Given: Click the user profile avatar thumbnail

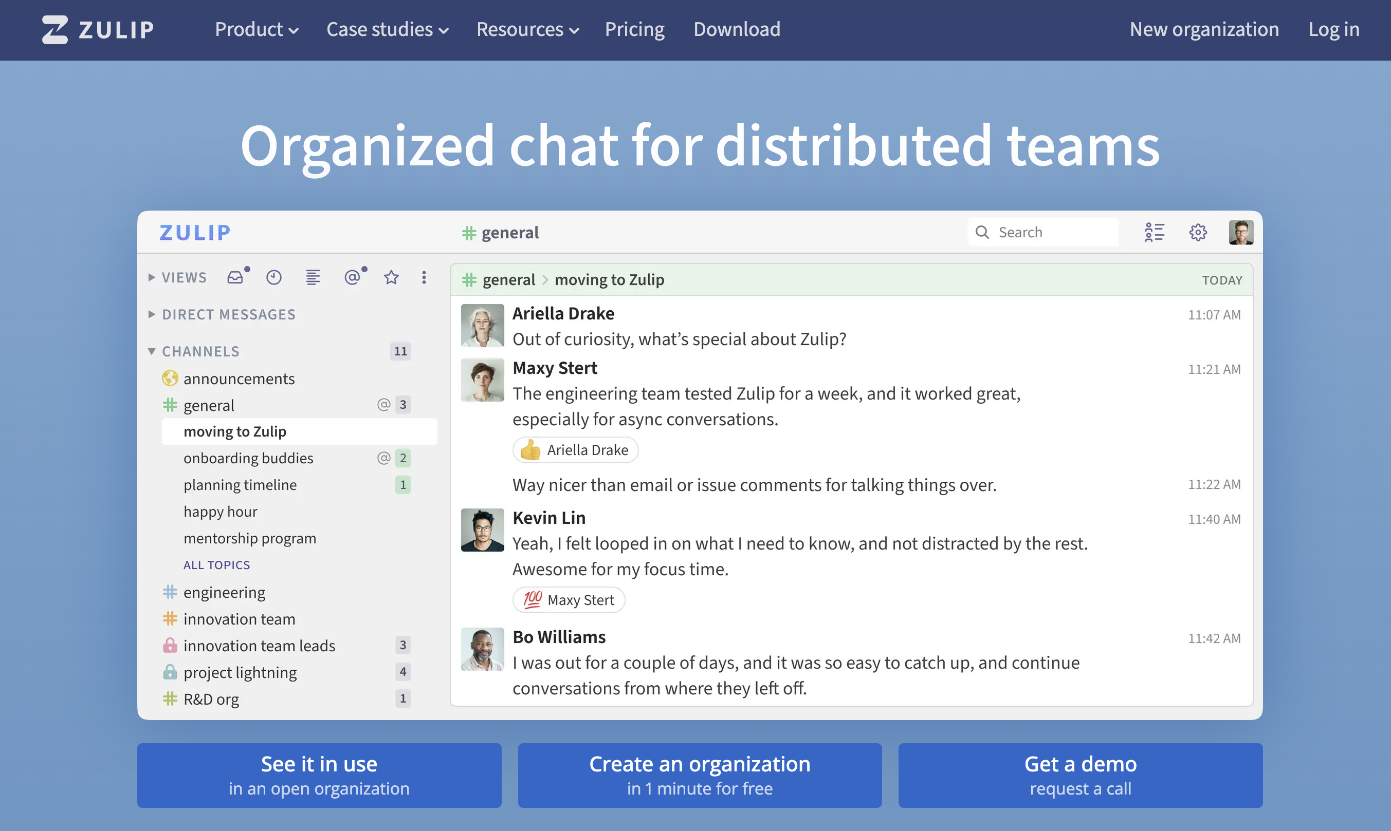Looking at the screenshot, I should click(1241, 232).
